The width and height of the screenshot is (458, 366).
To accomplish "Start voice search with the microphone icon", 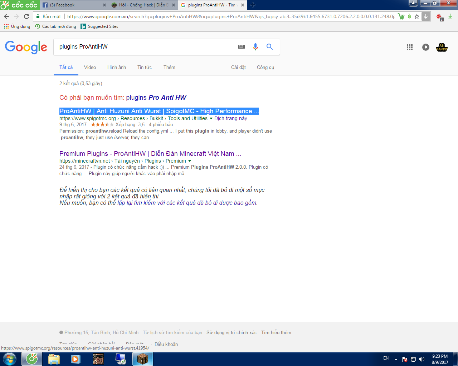I will 255,46.
